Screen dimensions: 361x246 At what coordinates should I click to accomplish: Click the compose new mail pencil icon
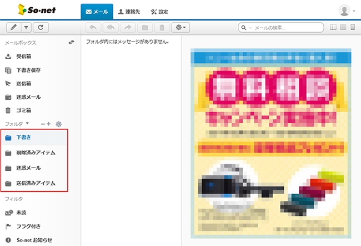point(12,27)
